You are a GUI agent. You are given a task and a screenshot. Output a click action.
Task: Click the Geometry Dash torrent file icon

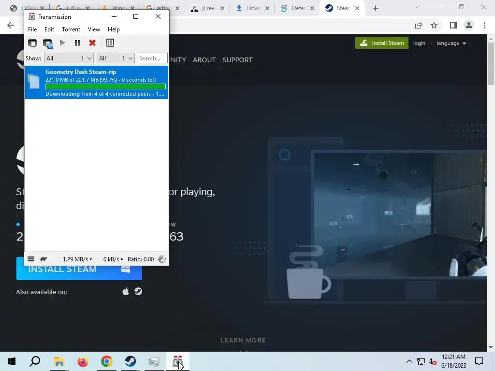click(x=34, y=81)
